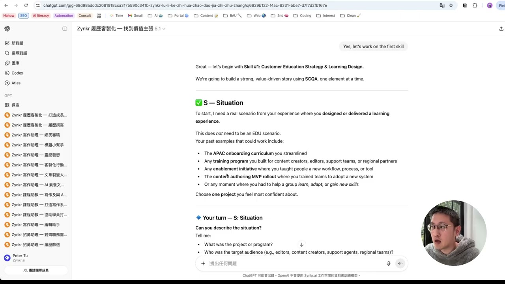The width and height of the screenshot is (505, 284).
Task: Open the browser profile avatar
Action: click(x=490, y=6)
